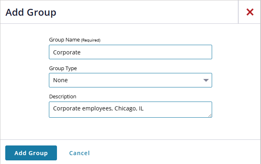Click the end of 'Corporate employees, Chicago, IL' text
Image resolution: width=261 pixels, height=164 pixels.
[144, 108]
